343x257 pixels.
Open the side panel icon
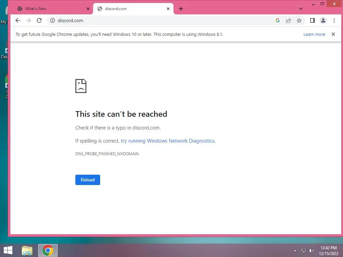point(313,20)
